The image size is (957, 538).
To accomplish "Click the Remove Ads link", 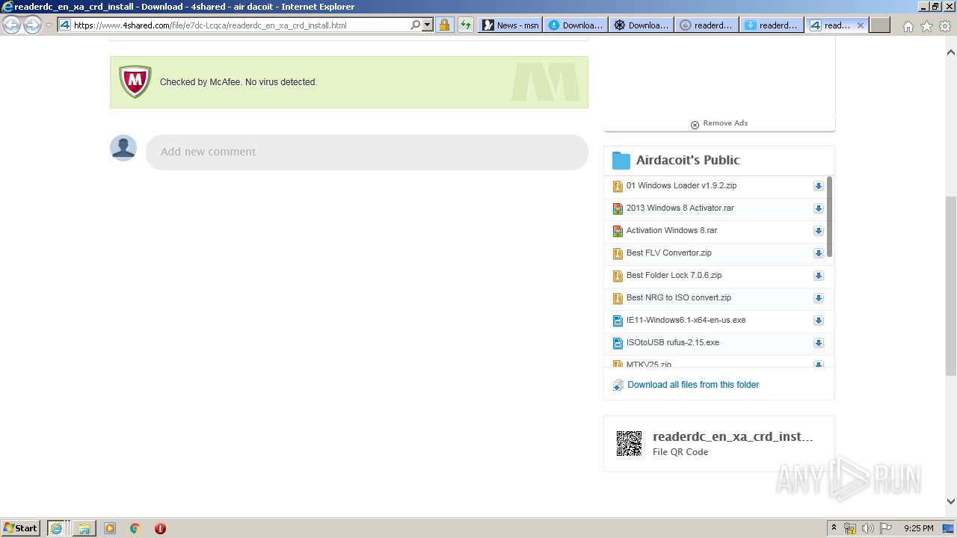I will tap(719, 123).
